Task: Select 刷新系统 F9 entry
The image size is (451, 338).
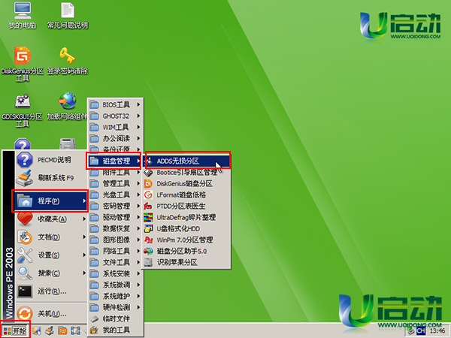Action: click(x=51, y=178)
